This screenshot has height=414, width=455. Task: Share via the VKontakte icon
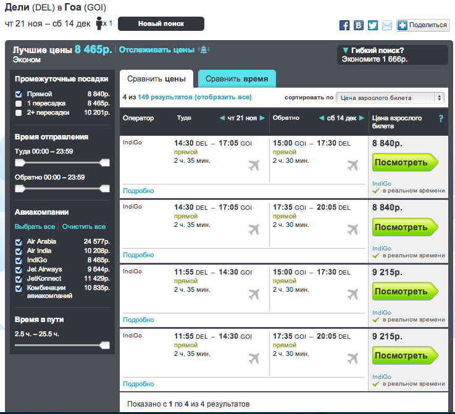pyautogui.click(x=359, y=25)
